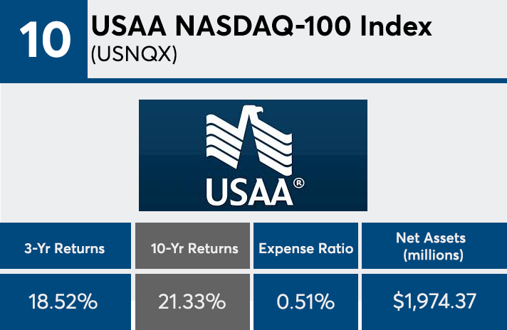Choose the Expense Ratio column header
This screenshot has height=330, width=507.
(306, 248)
